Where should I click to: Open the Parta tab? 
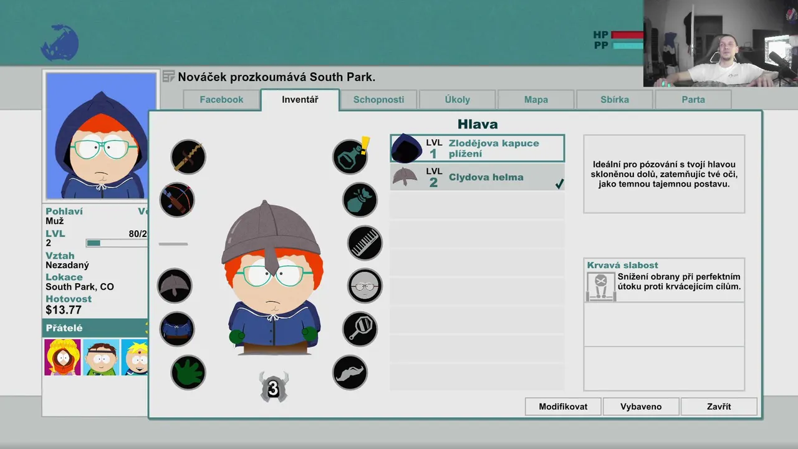coord(693,100)
